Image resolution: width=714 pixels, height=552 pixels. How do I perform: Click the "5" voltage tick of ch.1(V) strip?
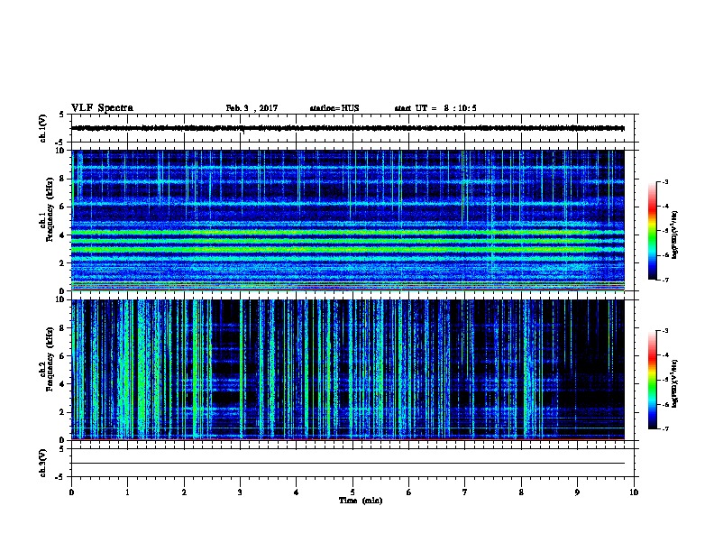point(62,115)
